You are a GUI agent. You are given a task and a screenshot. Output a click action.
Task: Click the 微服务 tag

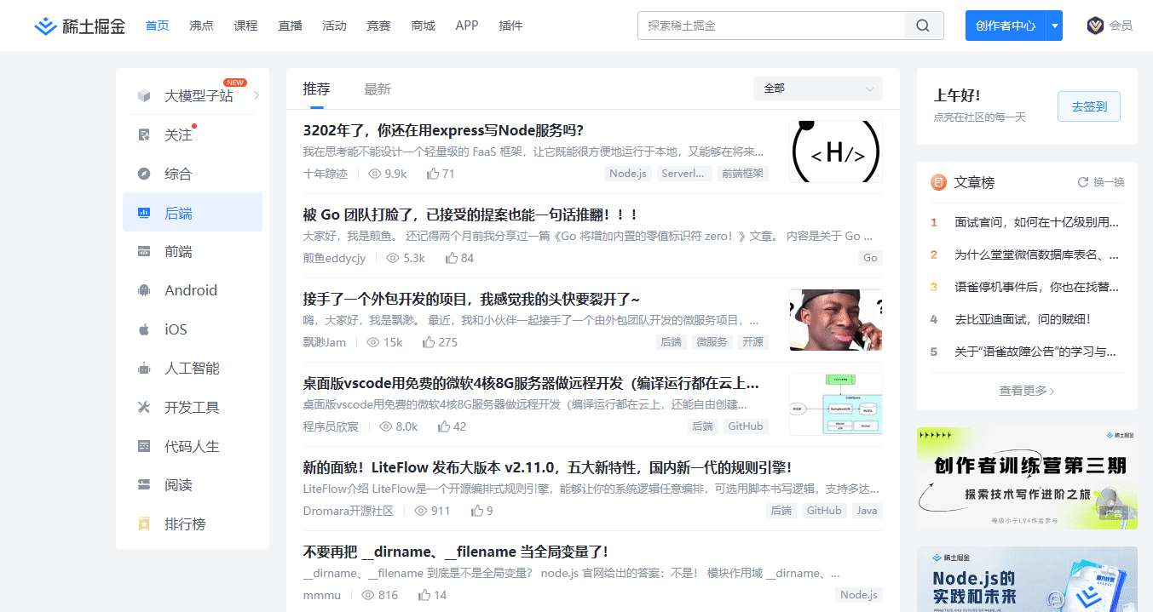(712, 342)
